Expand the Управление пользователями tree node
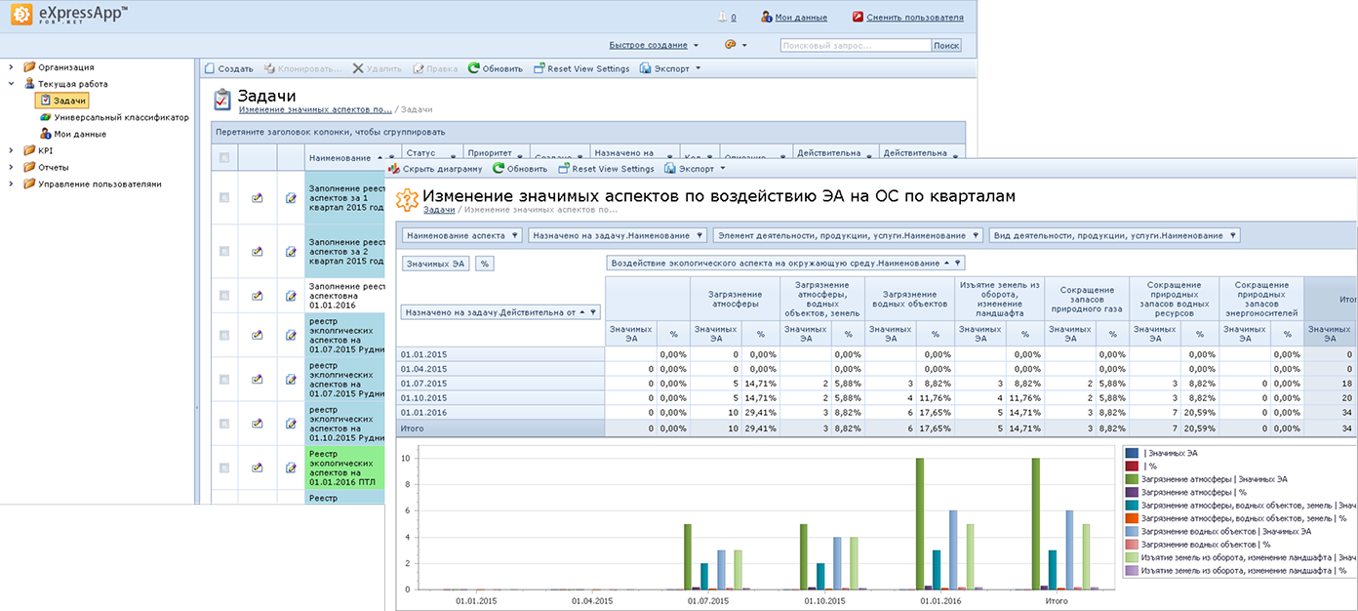Screen dimensions: 1358x611 tap(11, 183)
